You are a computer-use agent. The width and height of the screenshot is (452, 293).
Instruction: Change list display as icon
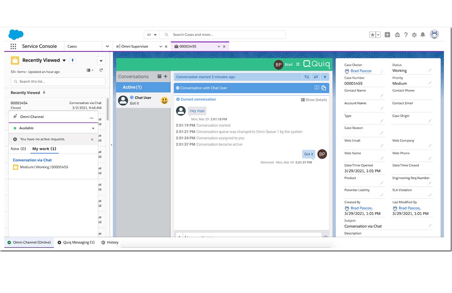coord(90,70)
